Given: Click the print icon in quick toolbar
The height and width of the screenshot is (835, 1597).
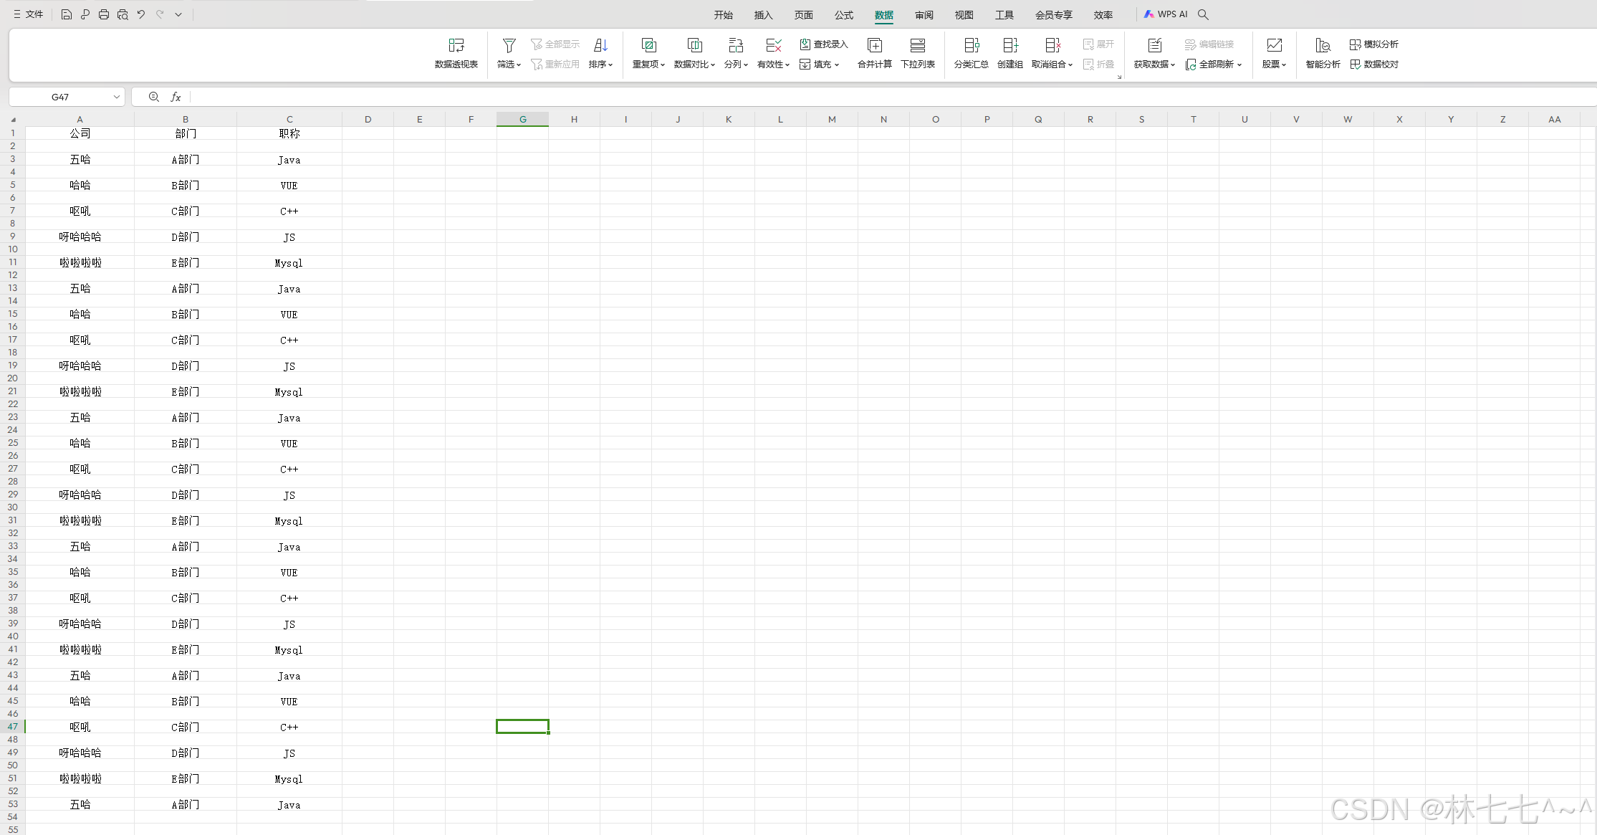Looking at the screenshot, I should (x=104, y=14).
